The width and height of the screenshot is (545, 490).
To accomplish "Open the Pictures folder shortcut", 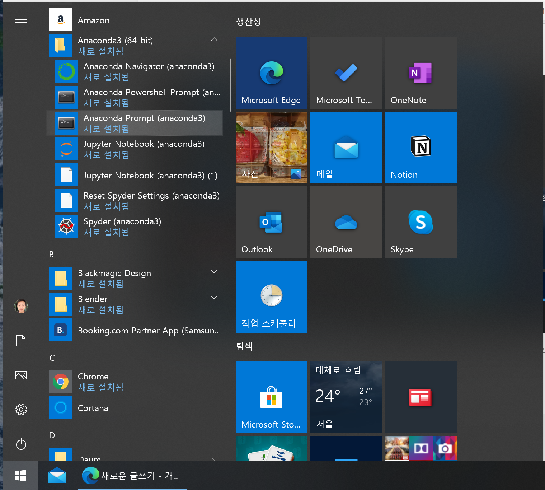I will coord(21,375).
